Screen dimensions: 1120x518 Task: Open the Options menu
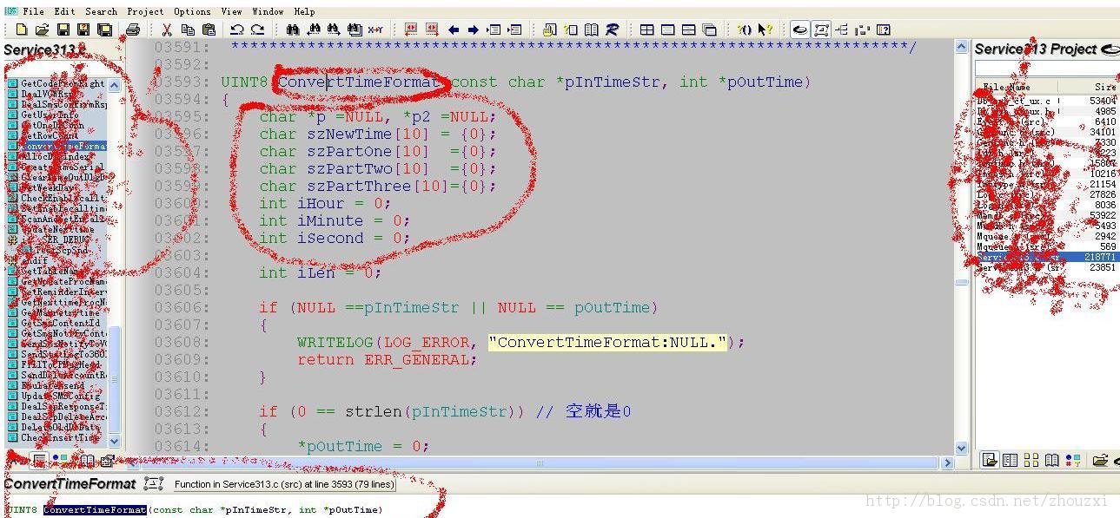[x=192, y=11]
